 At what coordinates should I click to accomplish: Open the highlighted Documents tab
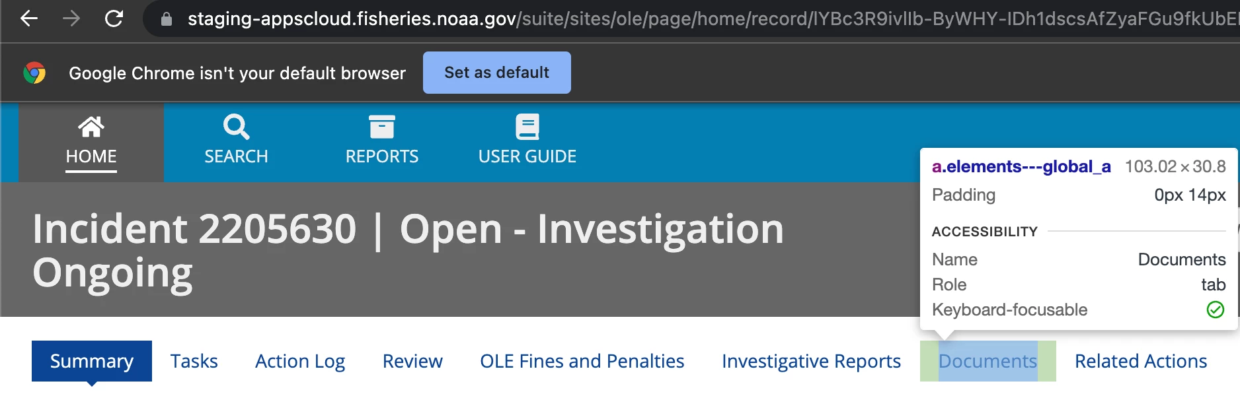[988, 361]
